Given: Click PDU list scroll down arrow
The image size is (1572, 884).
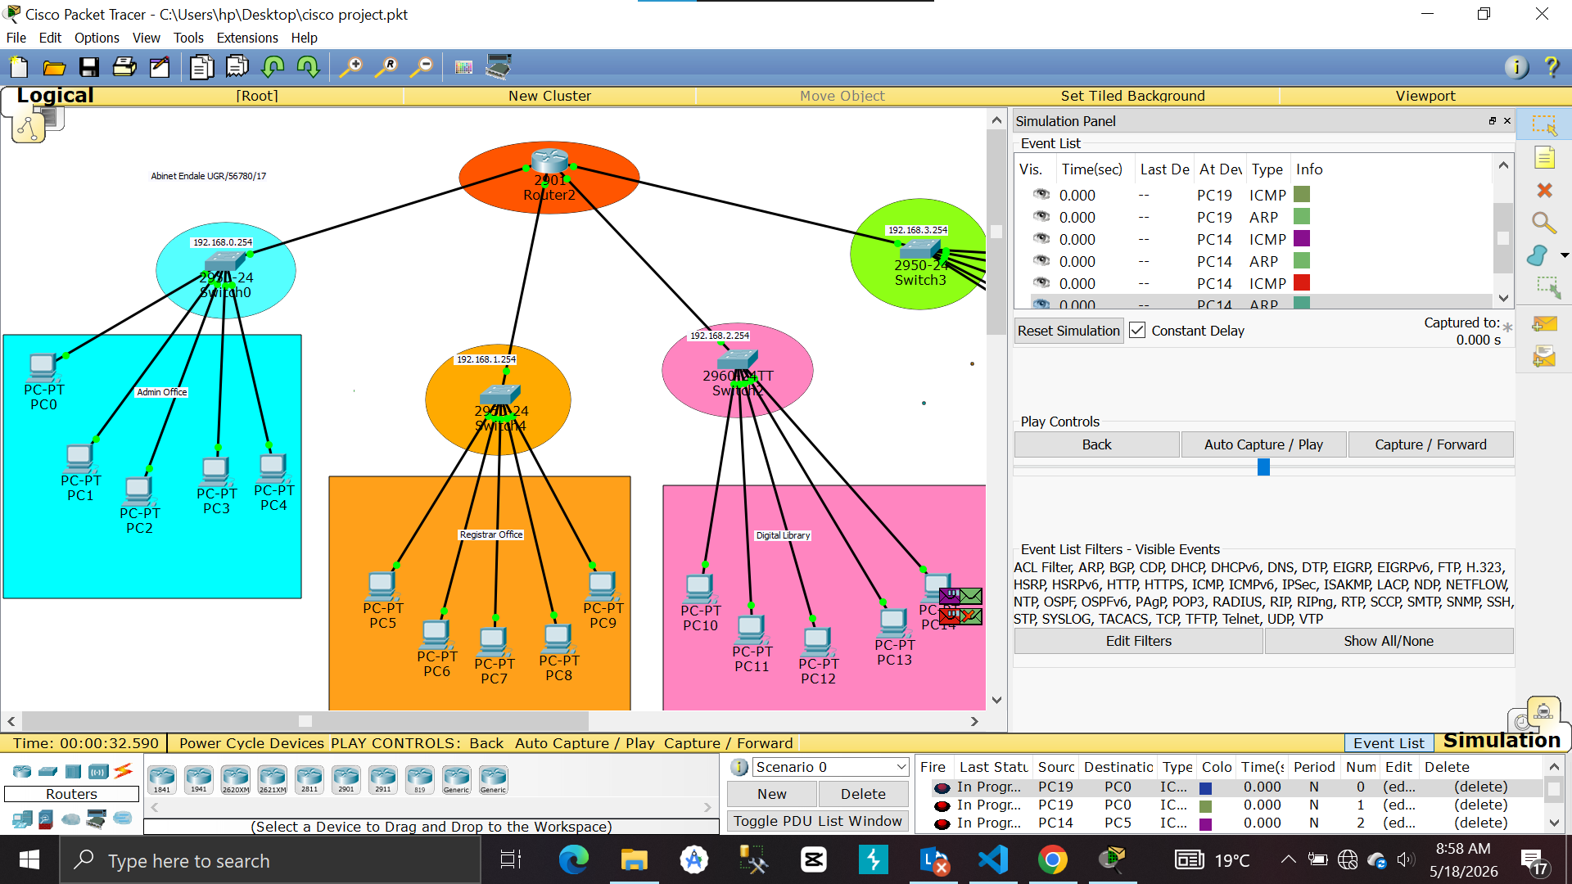Looking at the screenshot, I should coord(1554,823).
